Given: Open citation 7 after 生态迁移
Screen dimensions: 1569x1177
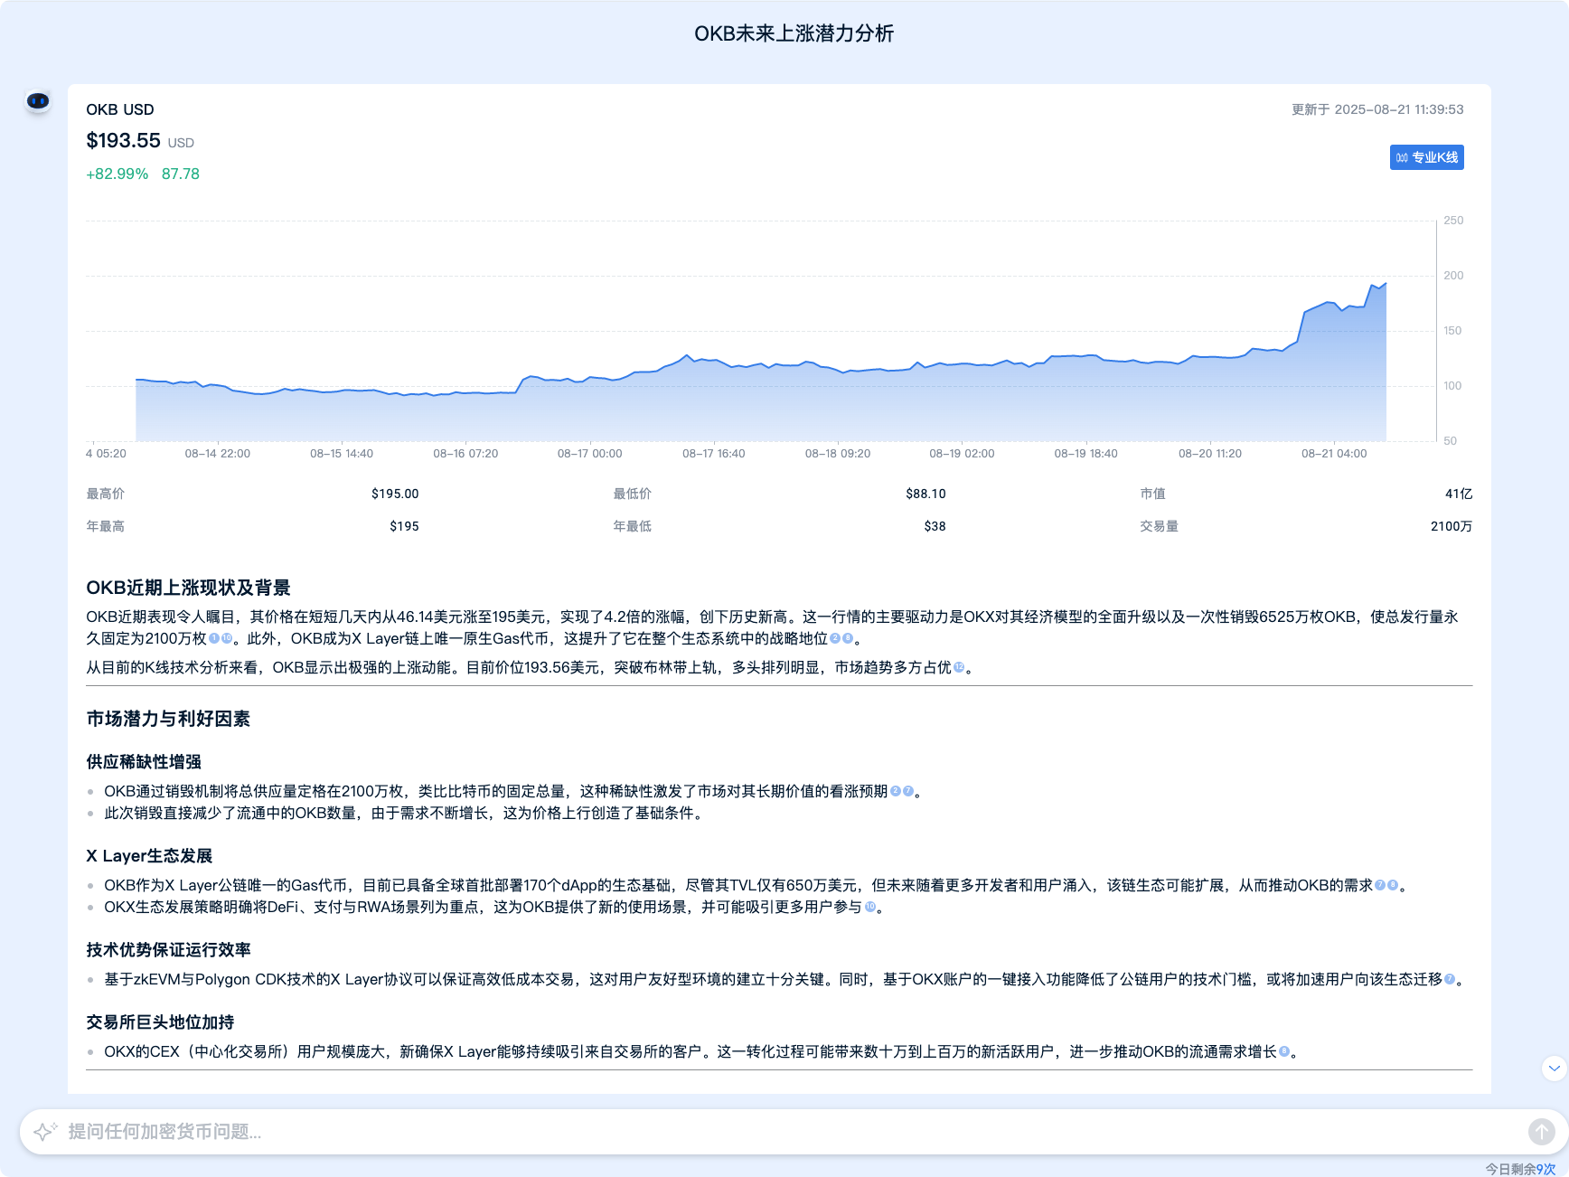Looking at the screenshot, I should pyautogui.click(x=1450, y=979).
